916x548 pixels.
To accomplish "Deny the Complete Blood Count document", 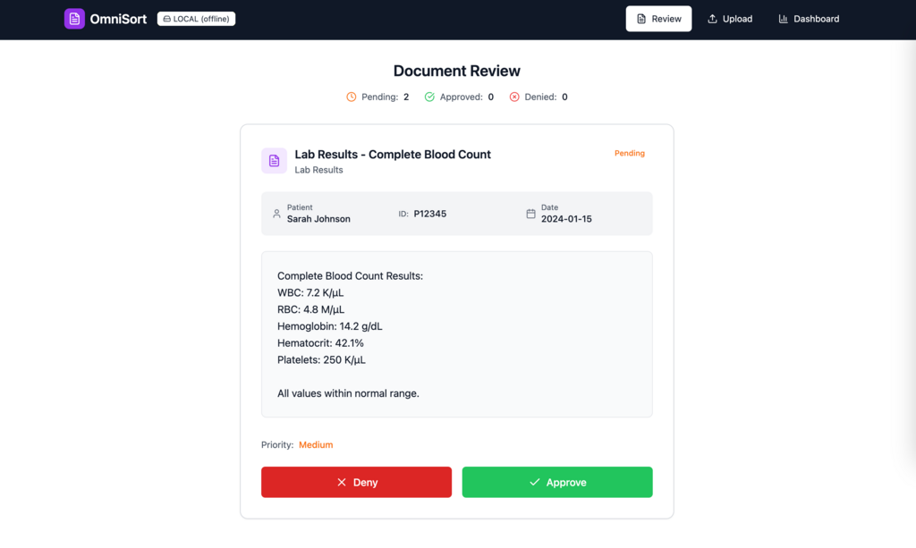I will (x=356, y=482).
